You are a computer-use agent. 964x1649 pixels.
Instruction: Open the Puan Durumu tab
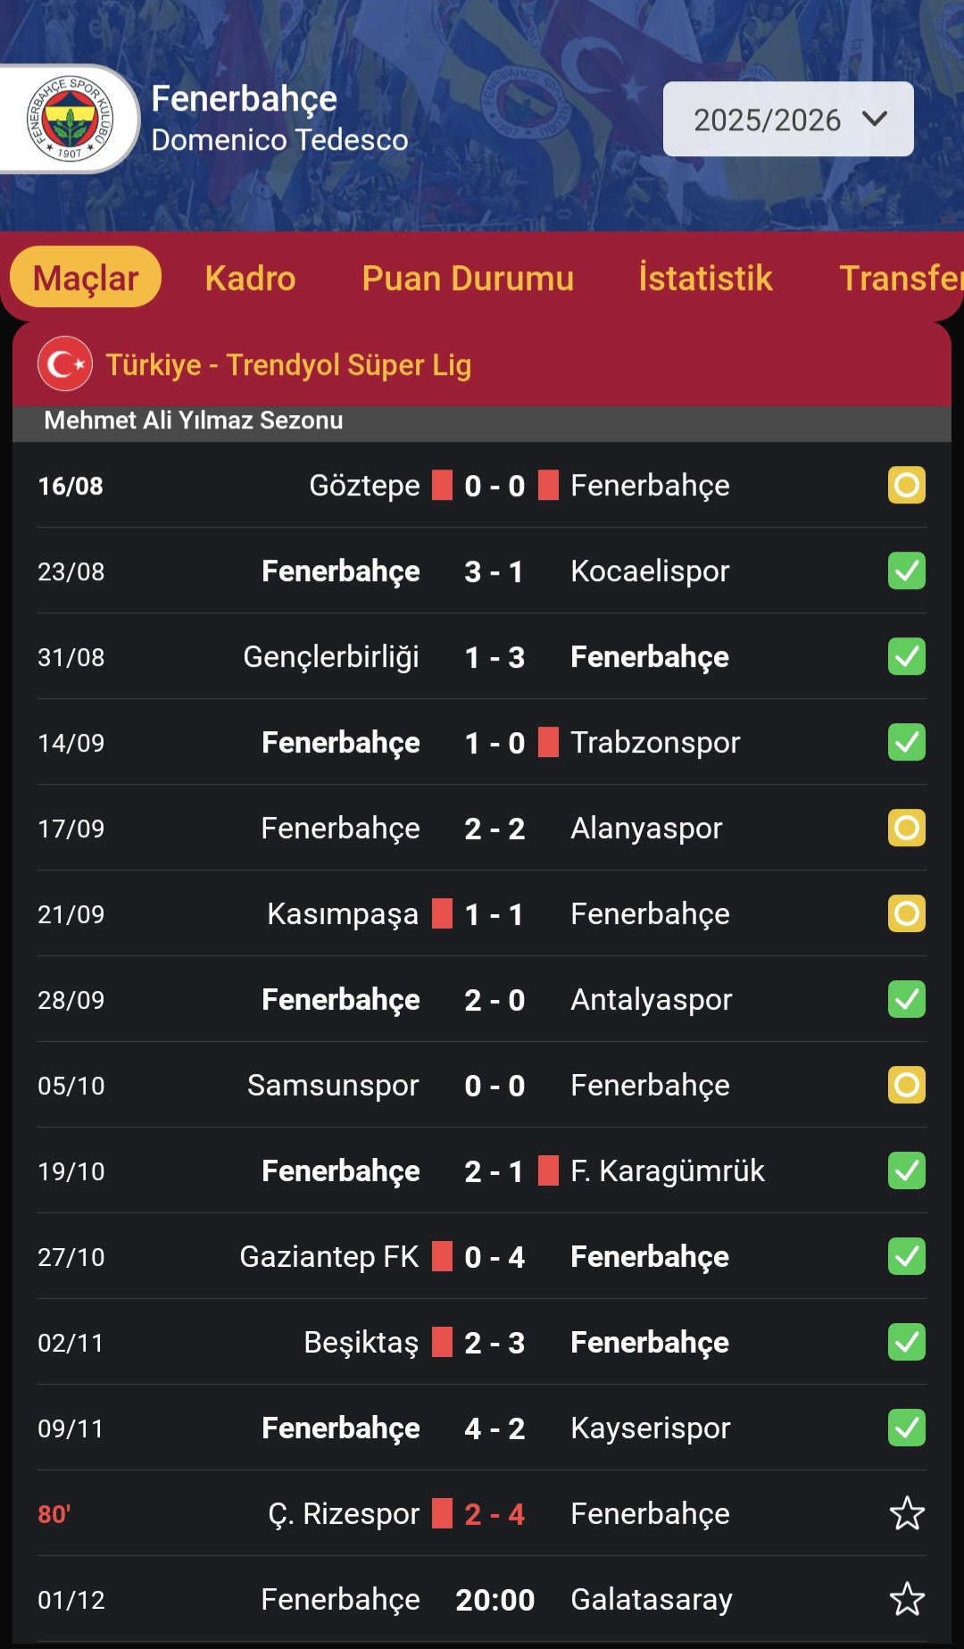tap(468, 279)
